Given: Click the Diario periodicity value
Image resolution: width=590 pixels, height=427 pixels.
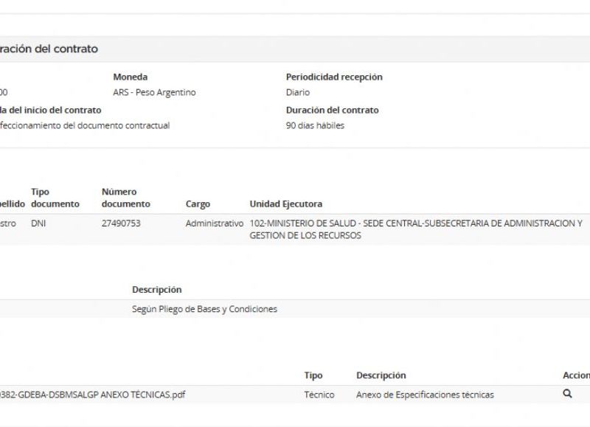Looking at the screenshot, I should pos(298,92).
